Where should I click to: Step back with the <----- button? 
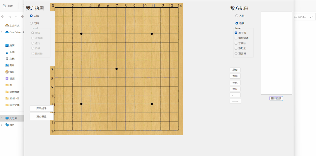tap(235, 95)
